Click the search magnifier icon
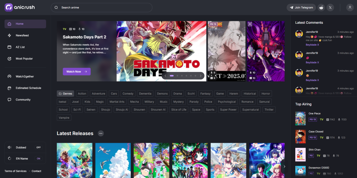This screenshot has height=178, width=357. 56,8
